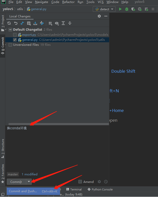Click the Shelve Silently icon

pos(35,23)
